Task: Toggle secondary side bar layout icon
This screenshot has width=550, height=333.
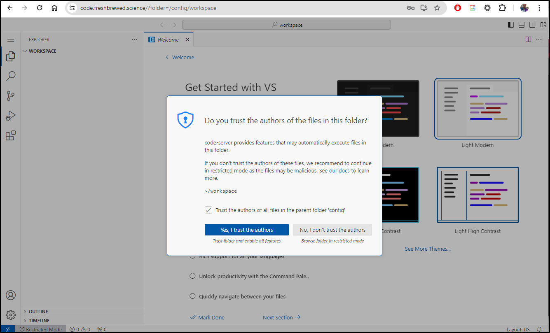Action: (532, 25)
